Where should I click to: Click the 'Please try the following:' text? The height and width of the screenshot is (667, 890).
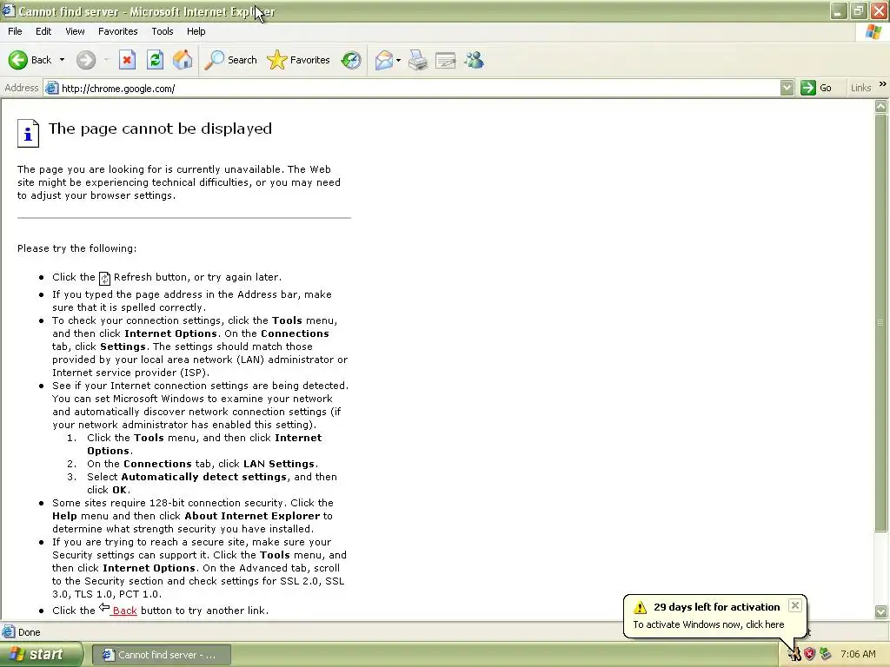tap(76, 248)
